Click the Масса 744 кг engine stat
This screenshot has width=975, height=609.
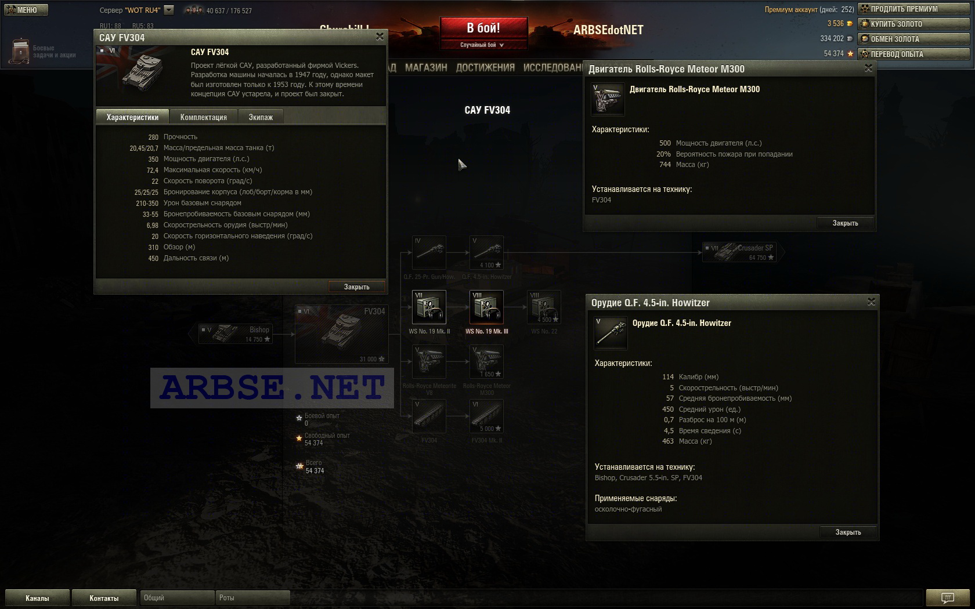[684, 165]
